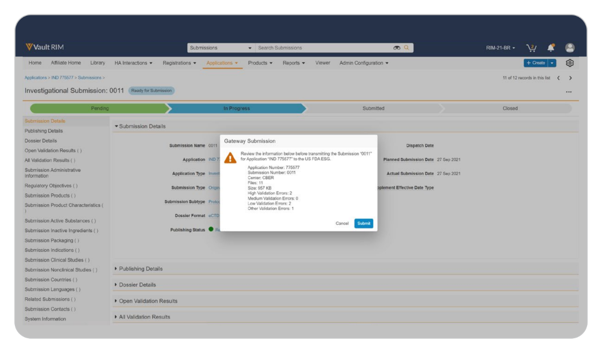Click the Search Submissions input field

click(x=321, y=48)
